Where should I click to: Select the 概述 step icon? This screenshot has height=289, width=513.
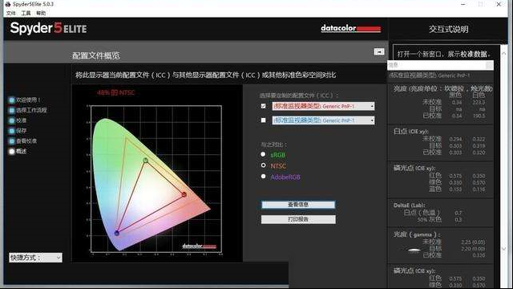[12, 152]
